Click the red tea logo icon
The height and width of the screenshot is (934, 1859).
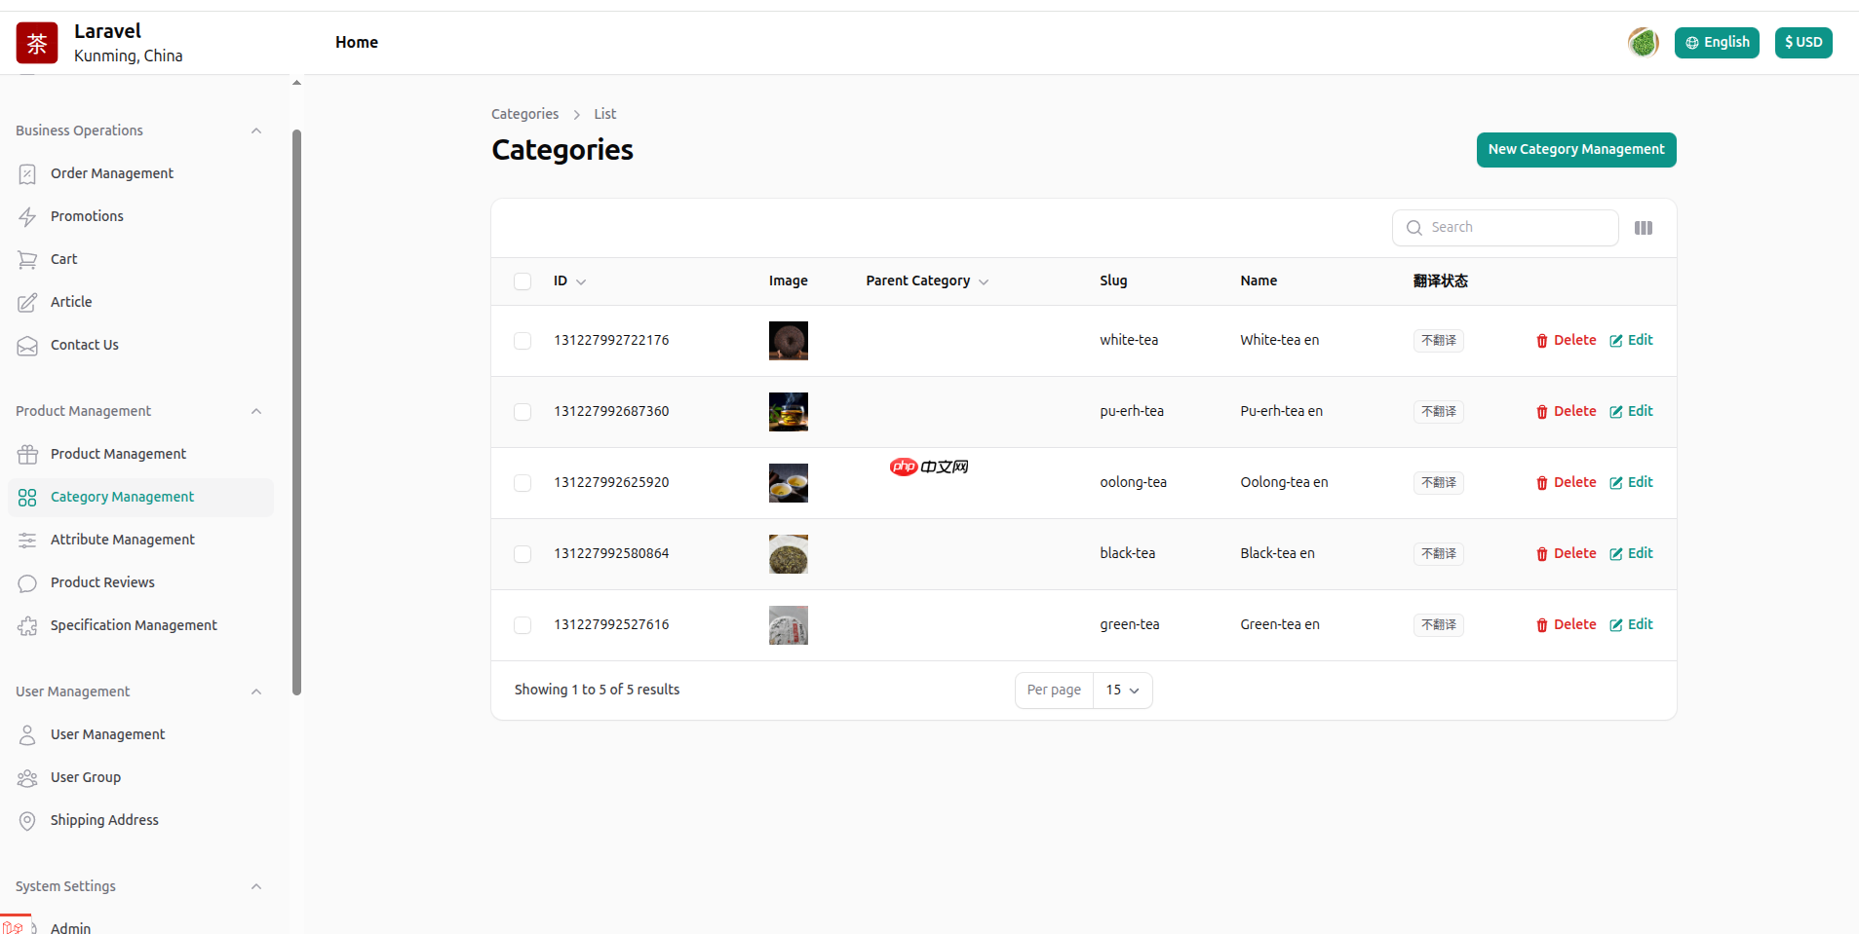(x=37, y=43)
